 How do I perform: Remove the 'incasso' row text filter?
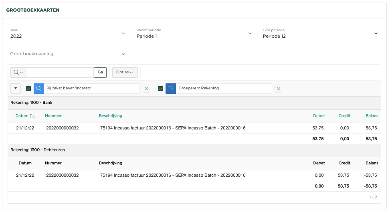(146, 89)
